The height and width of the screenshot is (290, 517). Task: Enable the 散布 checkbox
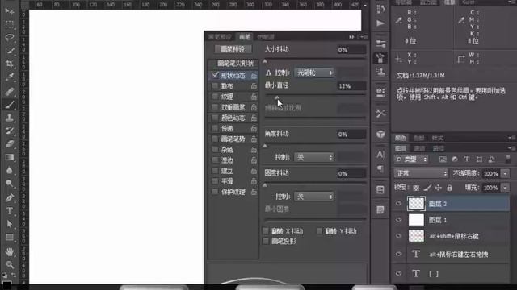pyautogui.click(x=216, y=86)
